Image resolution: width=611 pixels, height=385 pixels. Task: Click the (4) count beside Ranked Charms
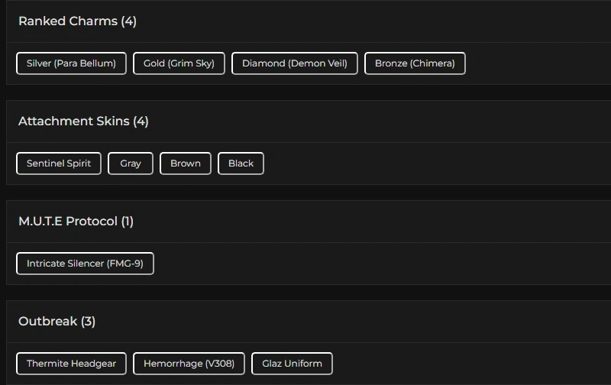tap(128, 21)
